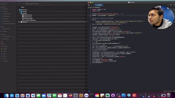Collapse the images folder

20,13
